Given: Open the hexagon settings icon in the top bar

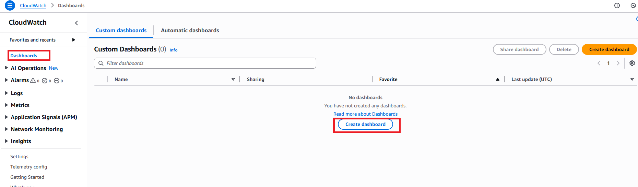Looking at the screenshot, I should (x=633, y=5).
